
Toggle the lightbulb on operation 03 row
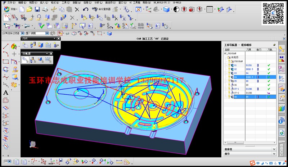[229, 73]
